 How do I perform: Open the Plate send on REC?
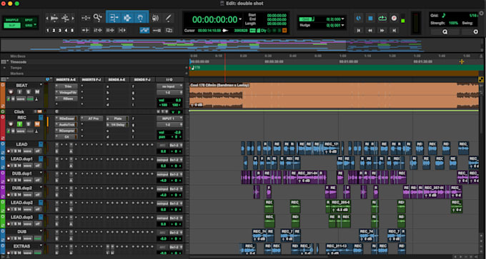[x=117, y=118]
